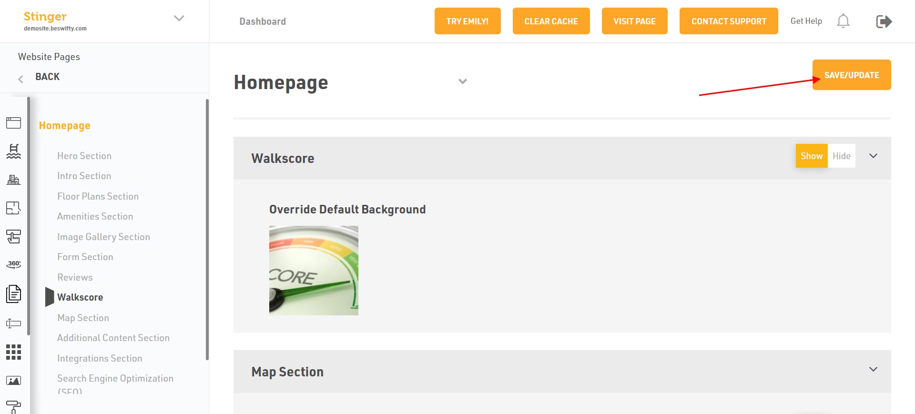Set Walkscore section to Show
Image resolution: width=915 pixels, height=414 pixels.
click(x=811, y=156)
